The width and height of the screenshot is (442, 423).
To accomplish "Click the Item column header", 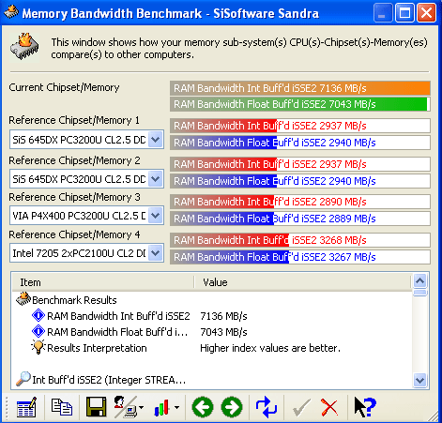I will 103,282.
